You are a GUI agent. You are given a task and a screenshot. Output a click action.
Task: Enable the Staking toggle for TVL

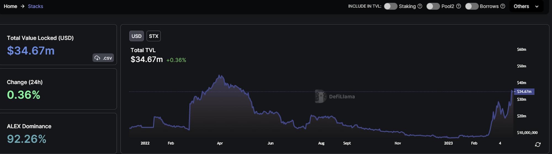391,6
